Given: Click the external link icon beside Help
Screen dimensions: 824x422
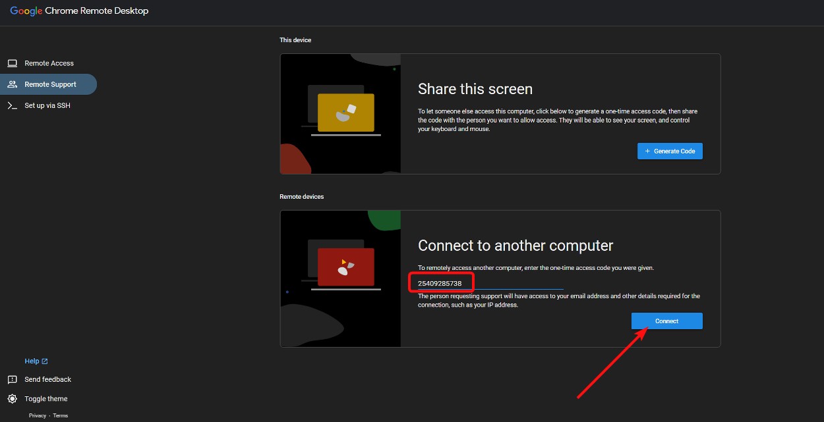Looking at the screenshot, I should coord(44,361).
